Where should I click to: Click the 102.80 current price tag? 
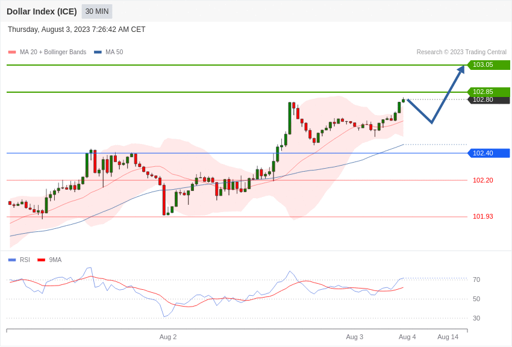click(489, 100)
